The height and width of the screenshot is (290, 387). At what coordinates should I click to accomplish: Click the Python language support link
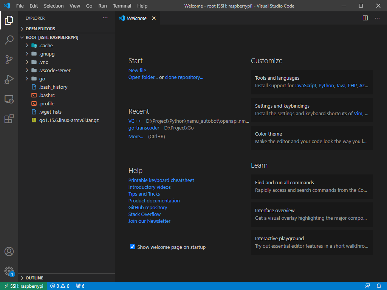(326, 86)
